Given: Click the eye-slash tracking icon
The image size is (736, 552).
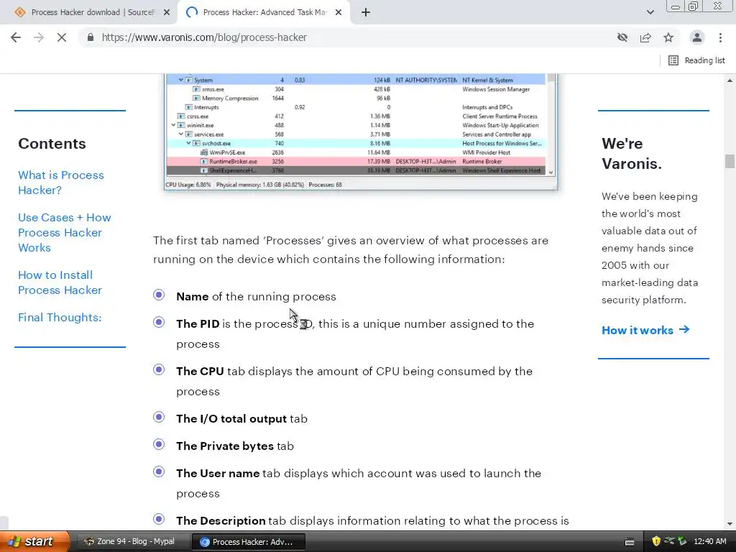Looking at the screenshot, I should [x=622, y=37].
